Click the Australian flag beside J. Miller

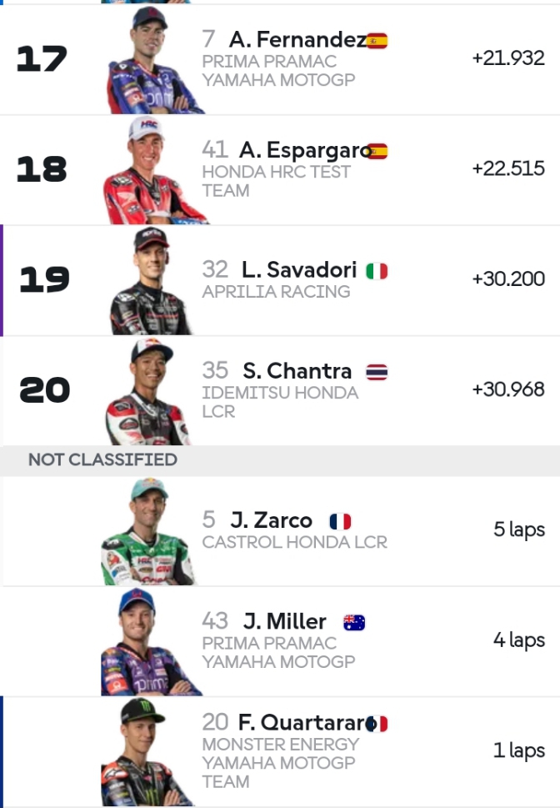tap(354, 622)
